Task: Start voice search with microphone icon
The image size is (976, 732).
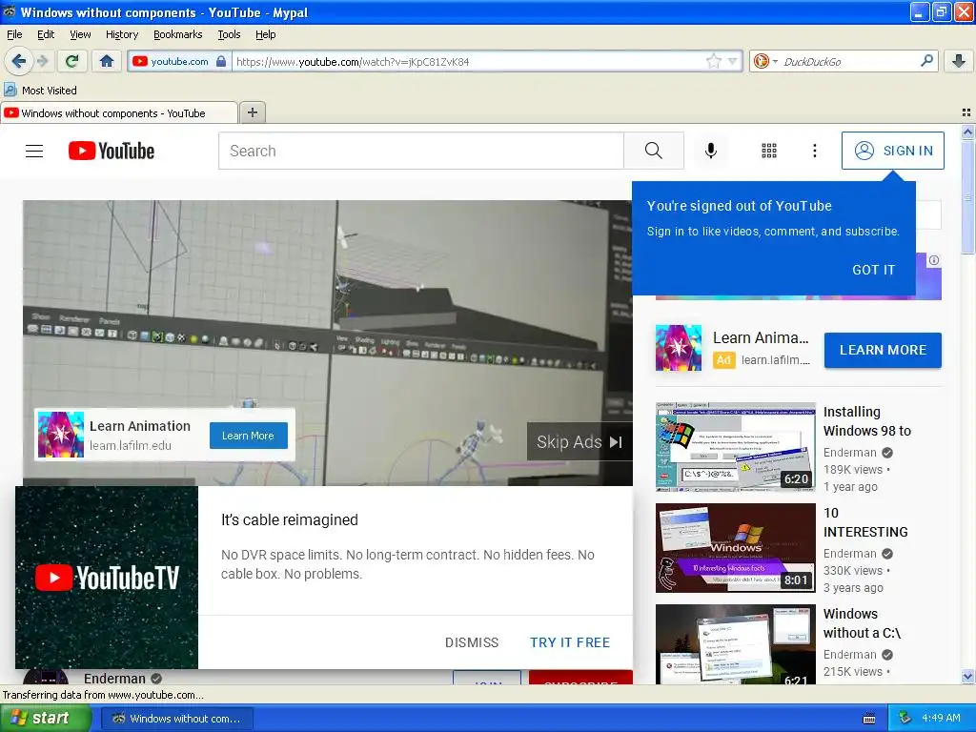Action: point(710,151)
